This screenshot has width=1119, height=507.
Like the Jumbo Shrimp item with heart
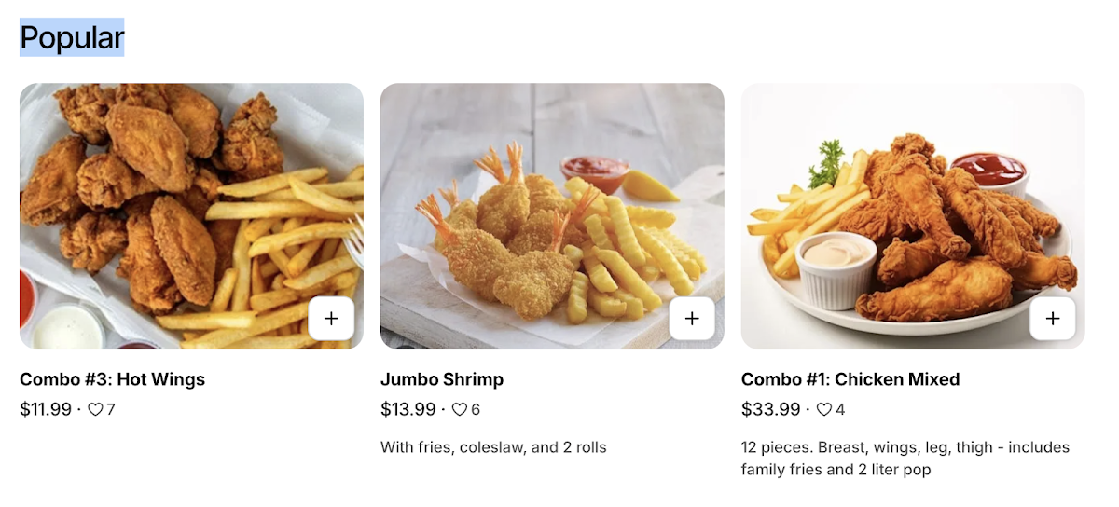point(459,409)
